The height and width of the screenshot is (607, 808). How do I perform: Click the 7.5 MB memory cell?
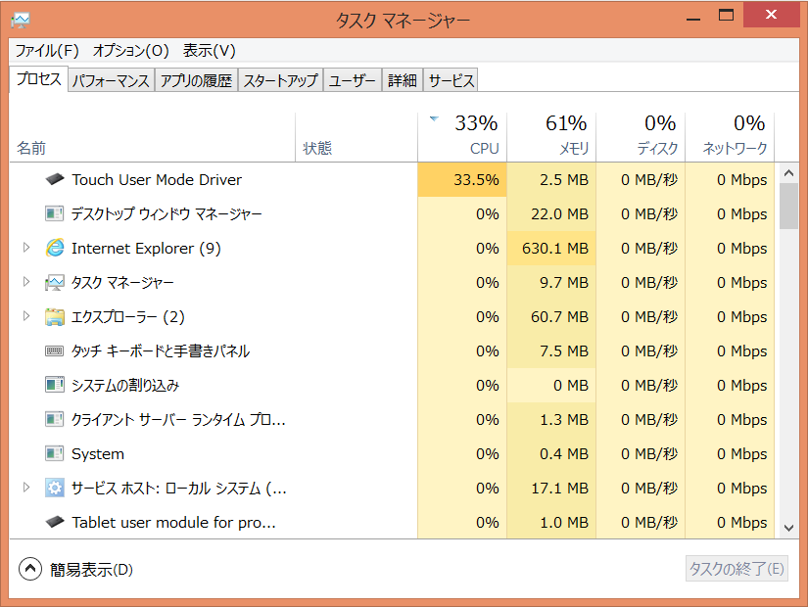point(551,350)
